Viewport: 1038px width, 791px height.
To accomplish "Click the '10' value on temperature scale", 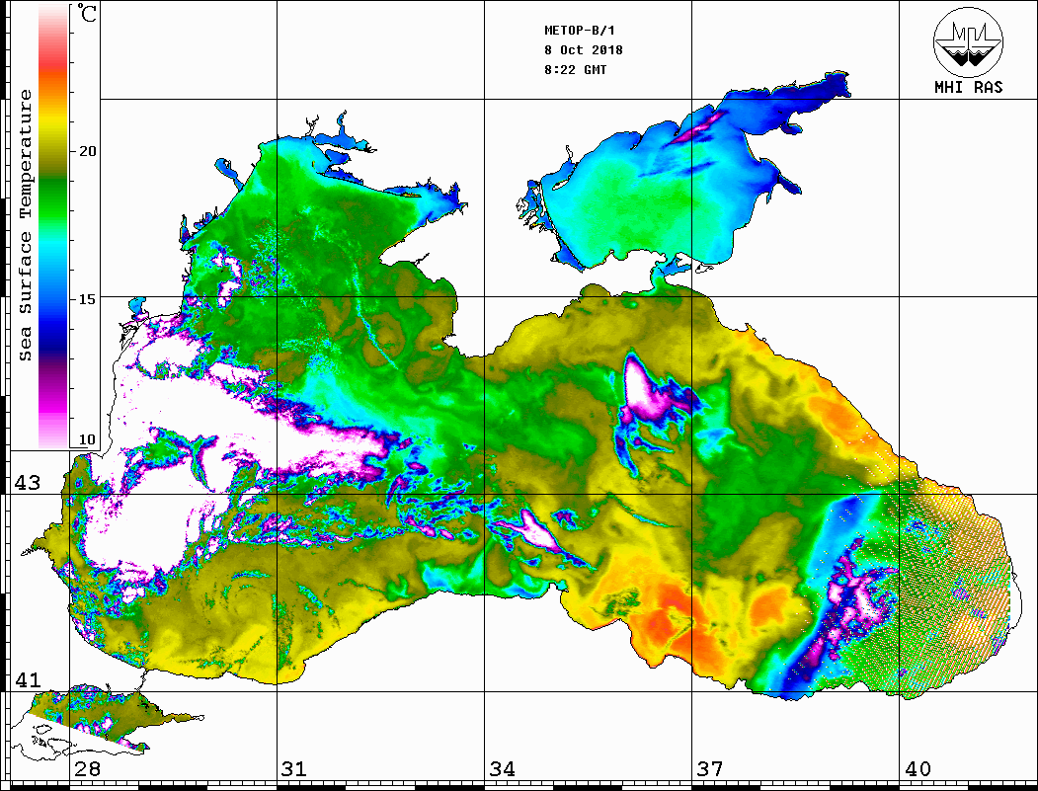I will (87, 439).
